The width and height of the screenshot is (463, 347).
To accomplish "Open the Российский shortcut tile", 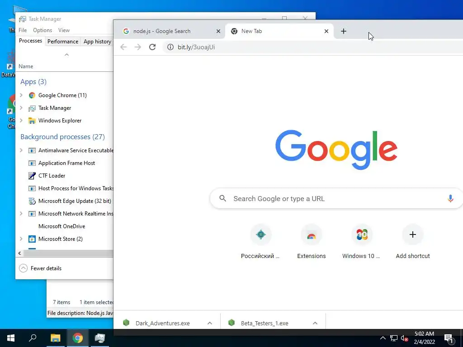I will pyautogui.click(x=260, y=234).
